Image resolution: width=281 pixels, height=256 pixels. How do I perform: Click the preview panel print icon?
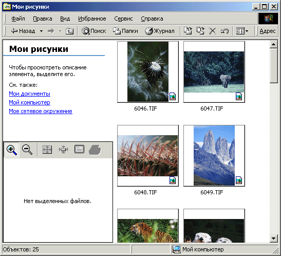[x=79, y=149]
